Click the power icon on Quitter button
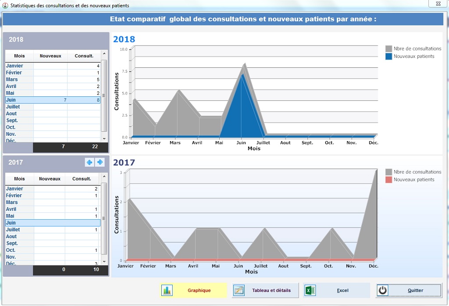The height and width of the screenshot is (306, 449). (383, 290)
